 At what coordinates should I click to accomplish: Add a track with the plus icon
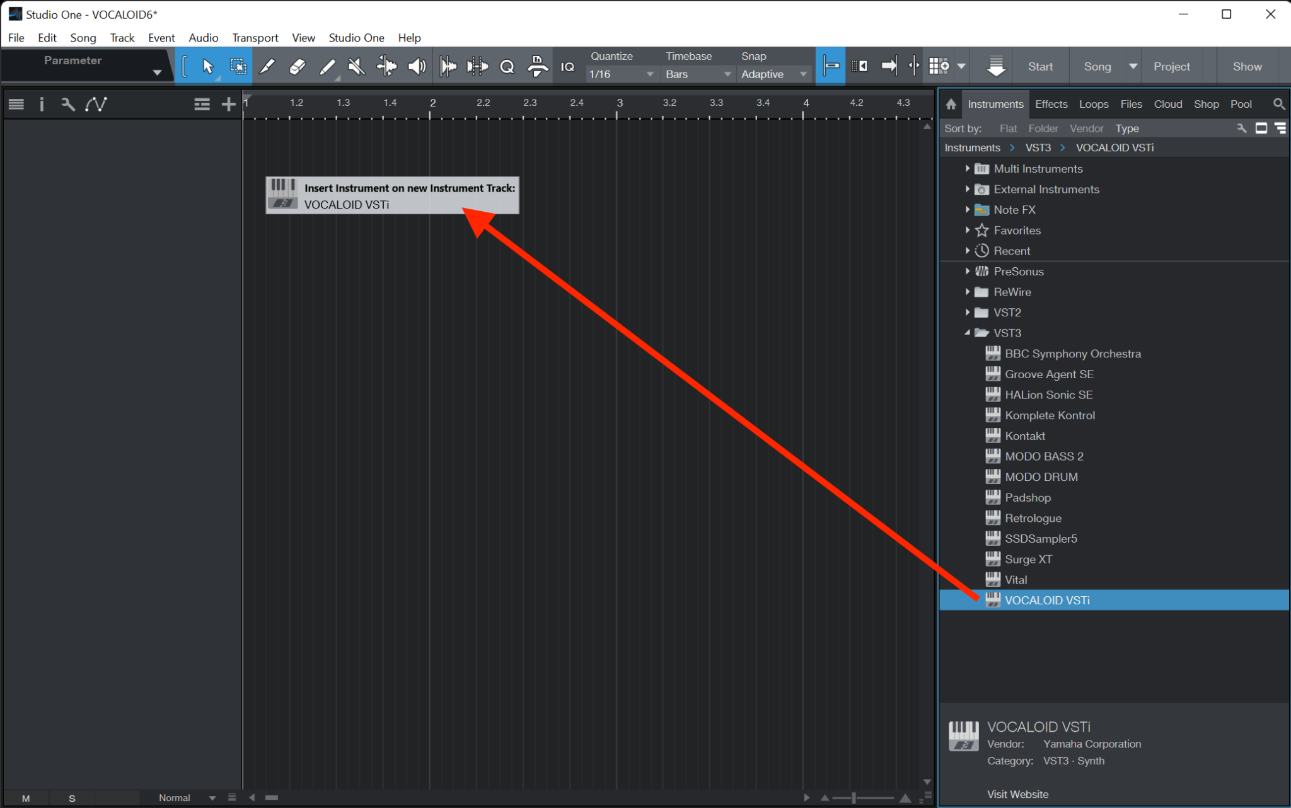click(x=228, y=104)
